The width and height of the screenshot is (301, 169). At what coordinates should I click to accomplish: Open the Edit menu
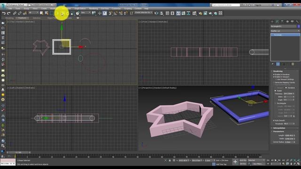click(x=10, y=8)
